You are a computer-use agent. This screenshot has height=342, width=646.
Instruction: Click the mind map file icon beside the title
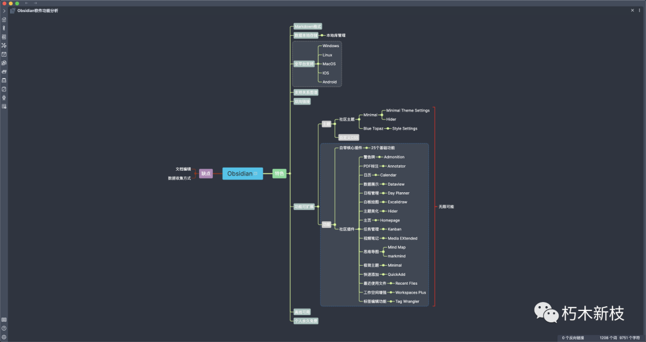coord(13,11)
